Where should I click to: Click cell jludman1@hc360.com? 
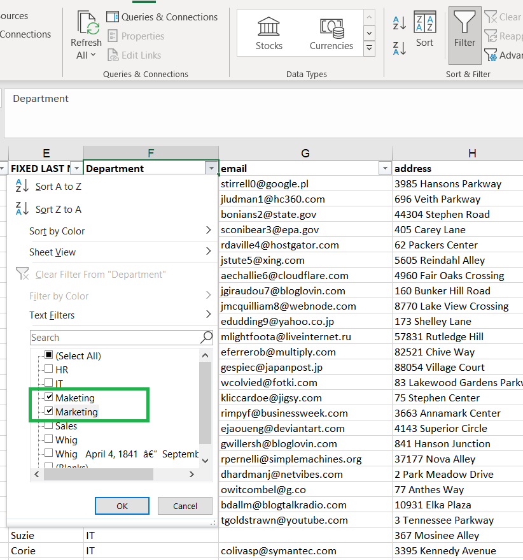[x=305, y=199]
